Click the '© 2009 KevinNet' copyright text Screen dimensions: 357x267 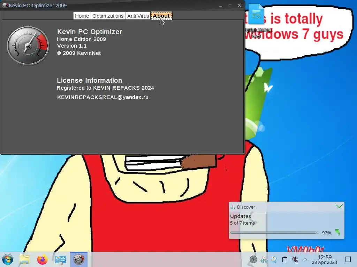pos(79,53)
